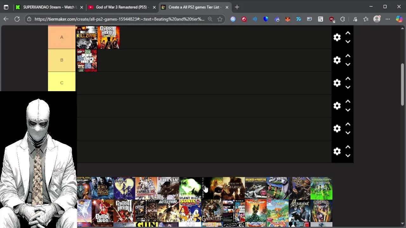Pick the GTA Vice City cover in pool
The width and height of the screenshot is (406, 228).
point(234,211)
